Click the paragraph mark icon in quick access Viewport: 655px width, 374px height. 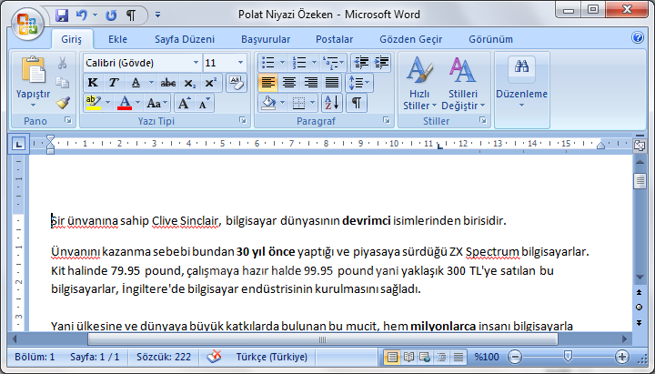click(x=131, y=15)
